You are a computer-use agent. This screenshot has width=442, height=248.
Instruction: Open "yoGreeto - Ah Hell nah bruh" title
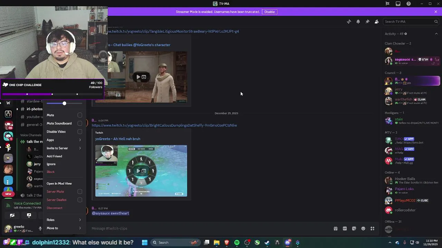click(118, 139)
